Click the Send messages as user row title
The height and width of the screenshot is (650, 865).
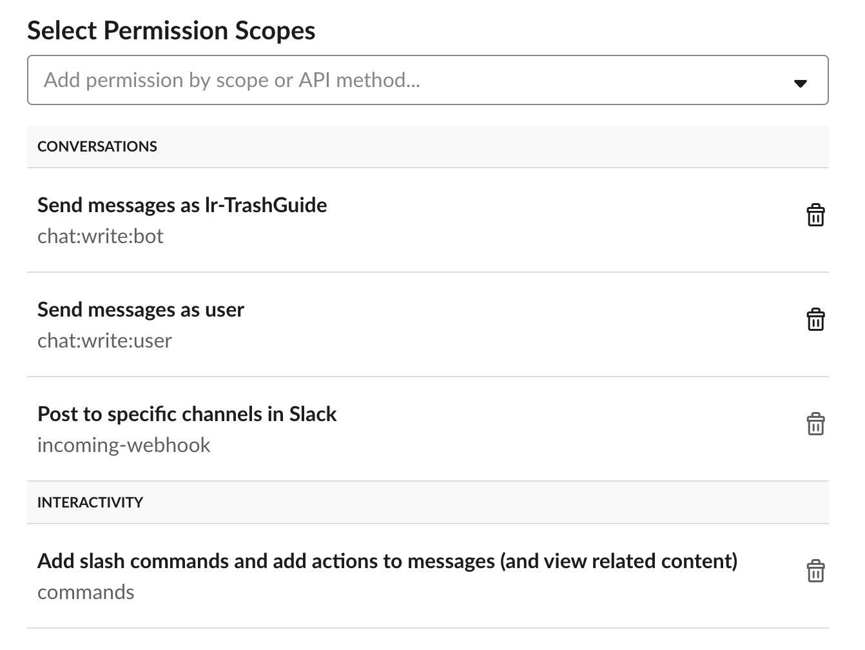click(x=141, y=310)
